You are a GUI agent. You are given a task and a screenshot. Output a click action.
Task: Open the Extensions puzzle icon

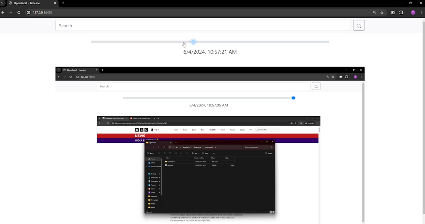coord(401,12)
